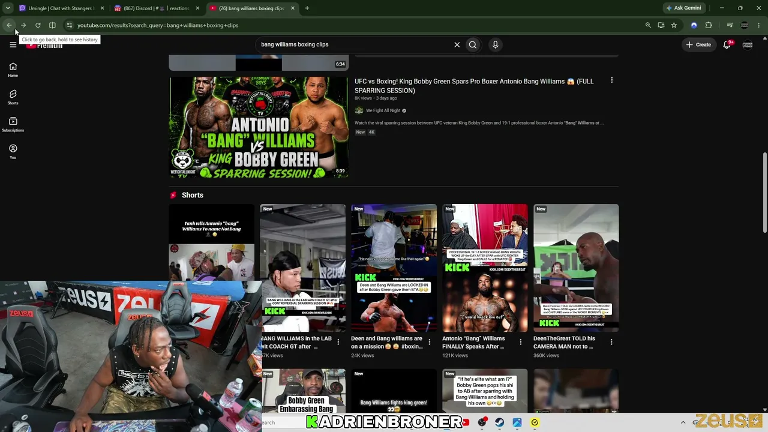
Task: Open options for 'BANG WILLIAMS in the LAB' short
Action: pyautogui.click(x=338, y=342)
